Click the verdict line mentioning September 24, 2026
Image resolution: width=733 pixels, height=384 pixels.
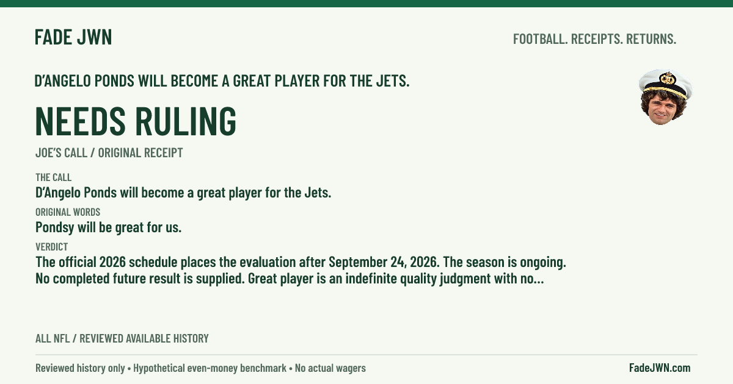[x=301, y=263]
